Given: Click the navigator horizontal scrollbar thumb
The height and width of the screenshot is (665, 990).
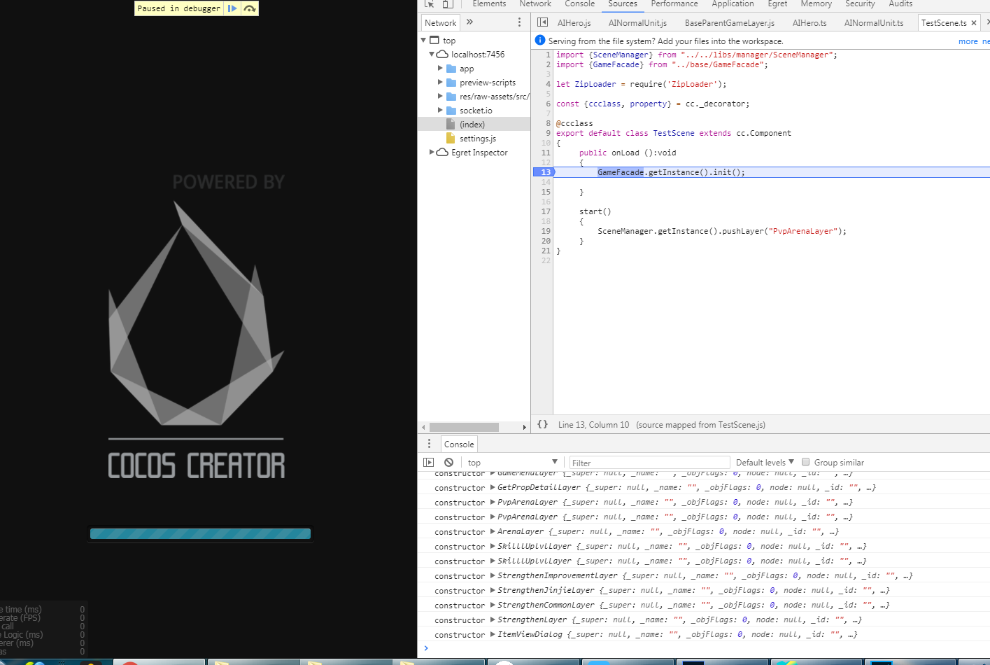Looking at the screenshot, I should 464,427.
